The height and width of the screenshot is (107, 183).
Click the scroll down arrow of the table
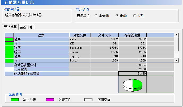click(177, 61)
